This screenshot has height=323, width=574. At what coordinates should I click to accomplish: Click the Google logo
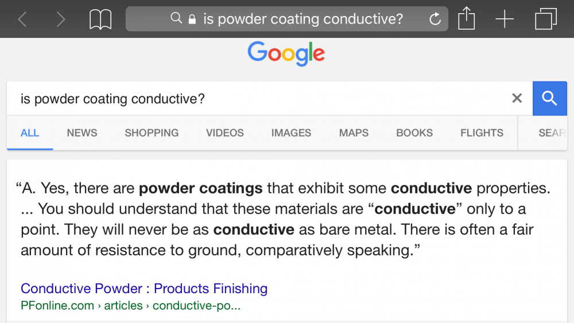(286, 53)
